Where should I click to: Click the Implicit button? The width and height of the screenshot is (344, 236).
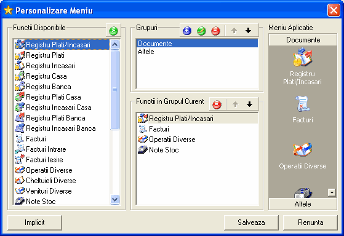coord(34,222)
